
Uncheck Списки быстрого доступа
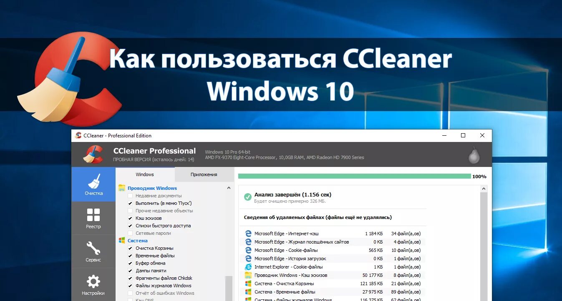(130, 226)
